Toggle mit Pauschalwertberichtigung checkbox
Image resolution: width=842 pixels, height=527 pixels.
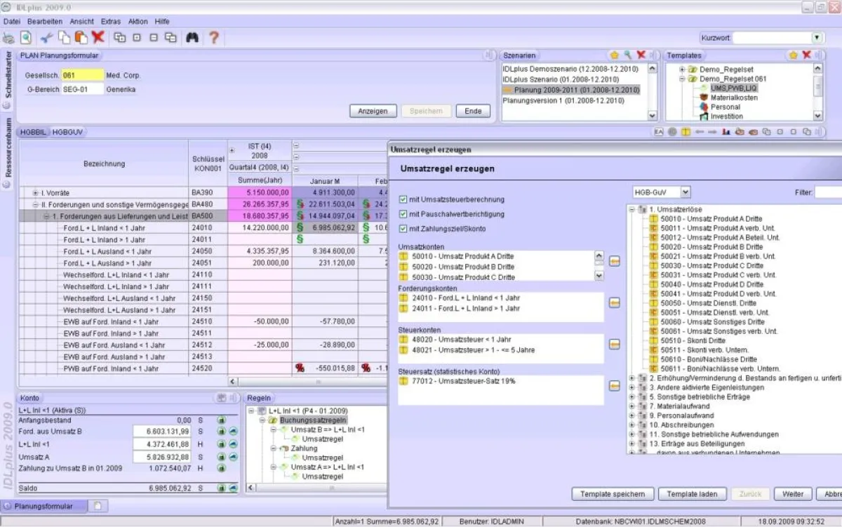pyautogui.click(x=403, y=214)
